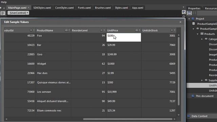Open the Fonts.xaml tab

(84, 8)
